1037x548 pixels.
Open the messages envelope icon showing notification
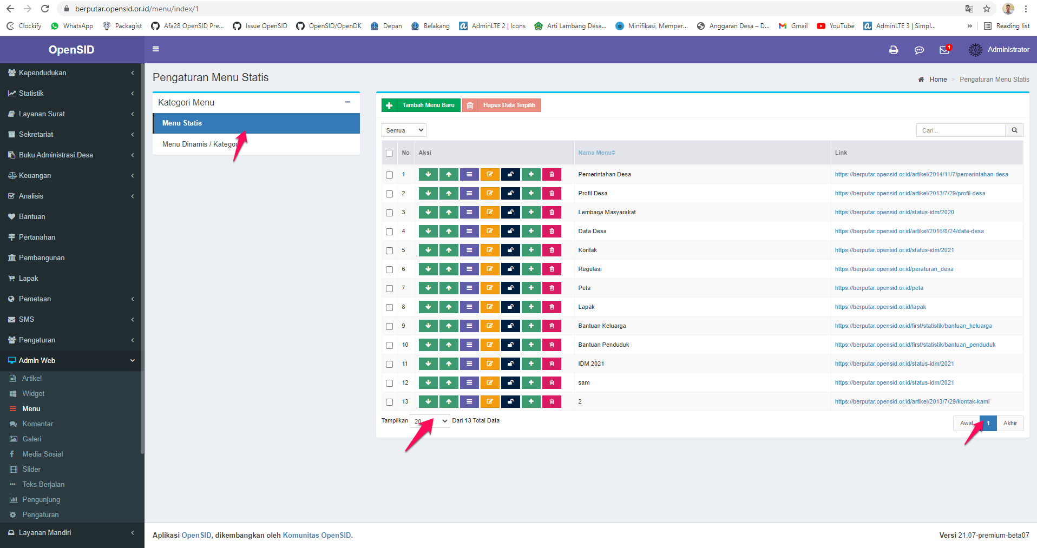(x=944, y=50)
